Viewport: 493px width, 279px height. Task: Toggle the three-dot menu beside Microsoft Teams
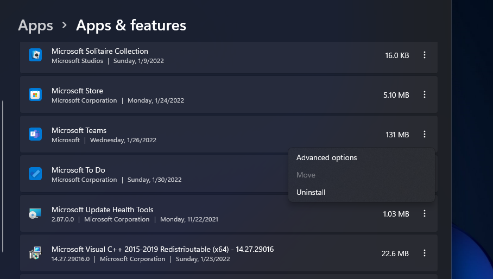425,134
